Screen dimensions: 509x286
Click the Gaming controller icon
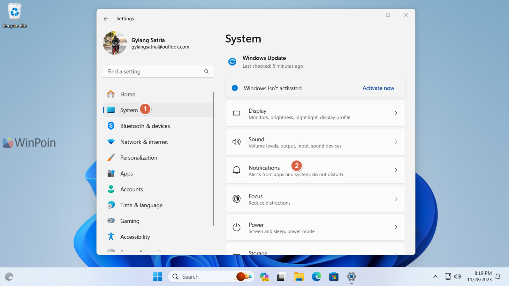pyautogui.click(x=111, y=221)
